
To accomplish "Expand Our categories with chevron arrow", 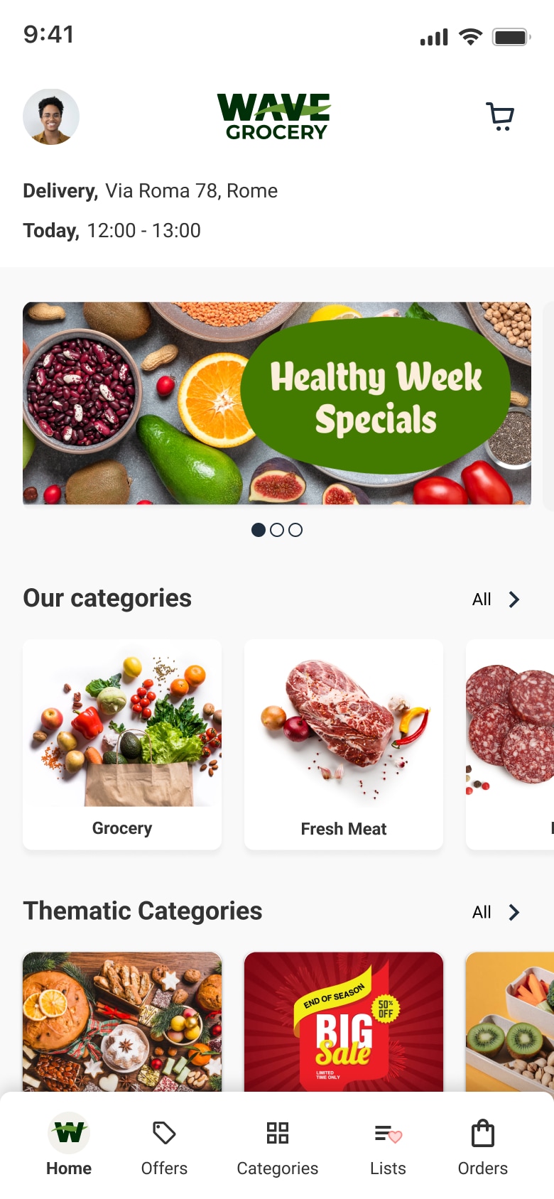I will [x=514, y=599].
